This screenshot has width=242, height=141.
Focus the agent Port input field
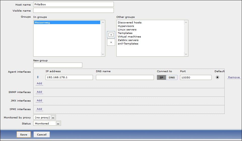coord(196,77)
